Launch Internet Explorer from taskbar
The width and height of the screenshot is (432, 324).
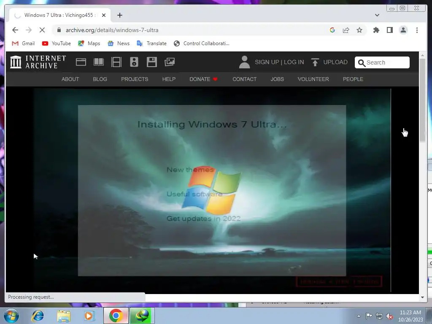[x=38, y=316]
